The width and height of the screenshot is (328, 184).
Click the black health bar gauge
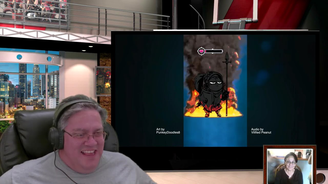[x=213, y=51]
